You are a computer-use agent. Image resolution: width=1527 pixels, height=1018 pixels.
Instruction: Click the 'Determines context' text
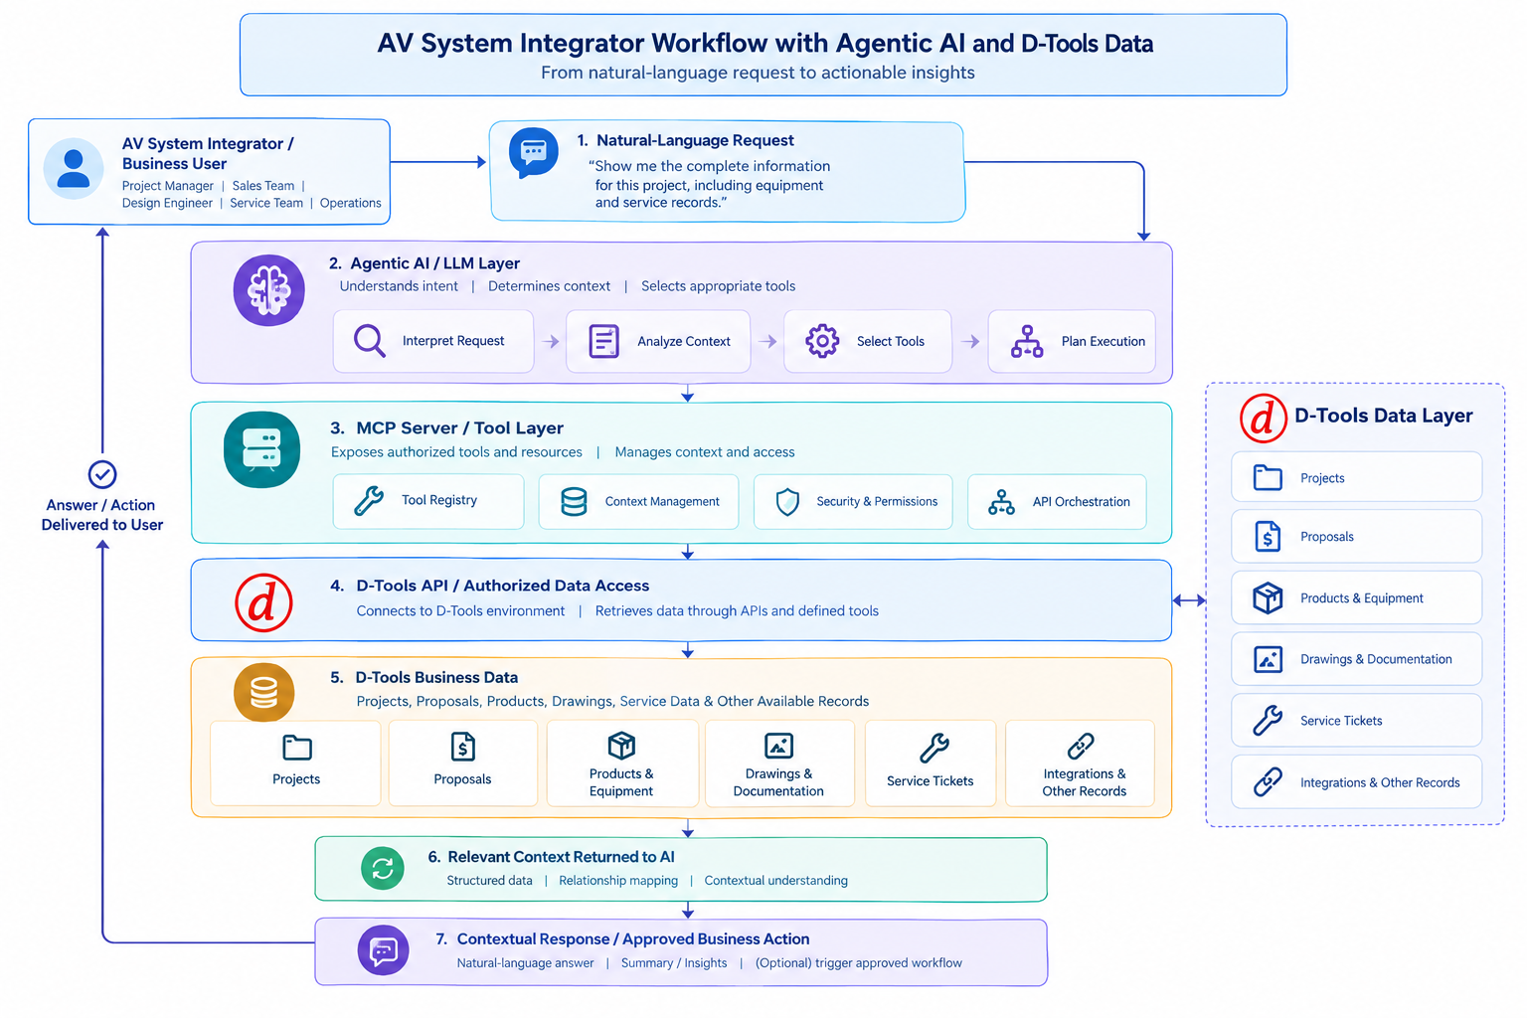(x=549, y=286)
